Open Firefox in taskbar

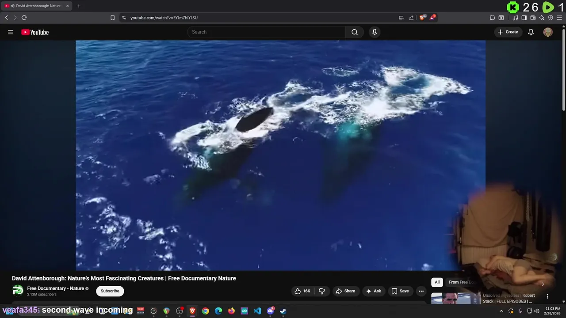click(231, 311)
